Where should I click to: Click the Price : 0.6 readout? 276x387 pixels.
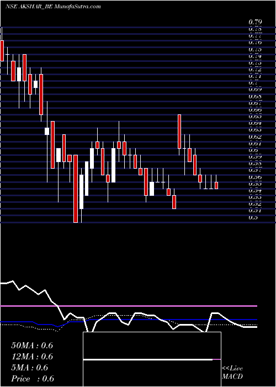[33, 379]
